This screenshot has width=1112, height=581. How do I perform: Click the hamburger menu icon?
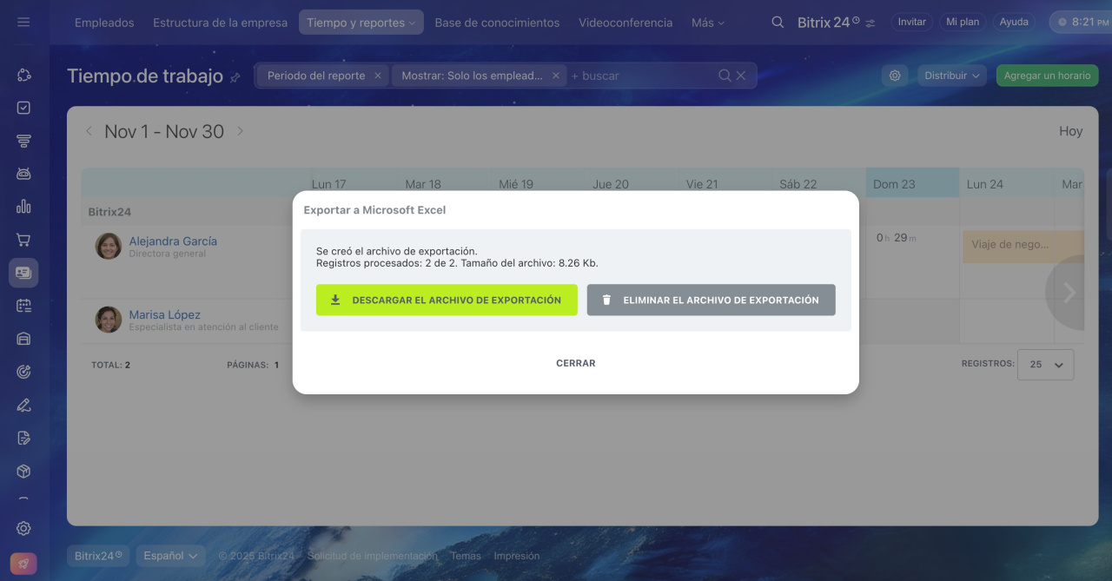pos(23,22)
